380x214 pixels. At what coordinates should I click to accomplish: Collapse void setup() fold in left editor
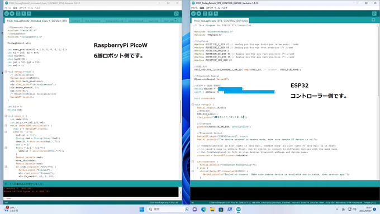coord(6,72)
